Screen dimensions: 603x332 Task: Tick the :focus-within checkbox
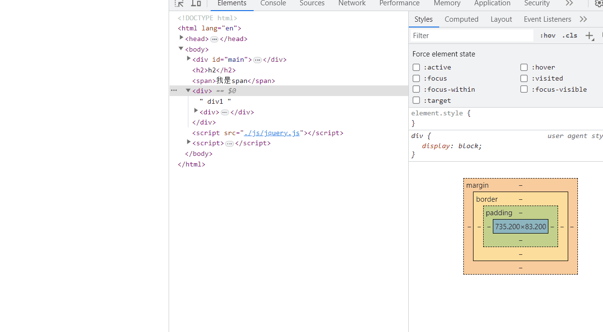point(416,89)
